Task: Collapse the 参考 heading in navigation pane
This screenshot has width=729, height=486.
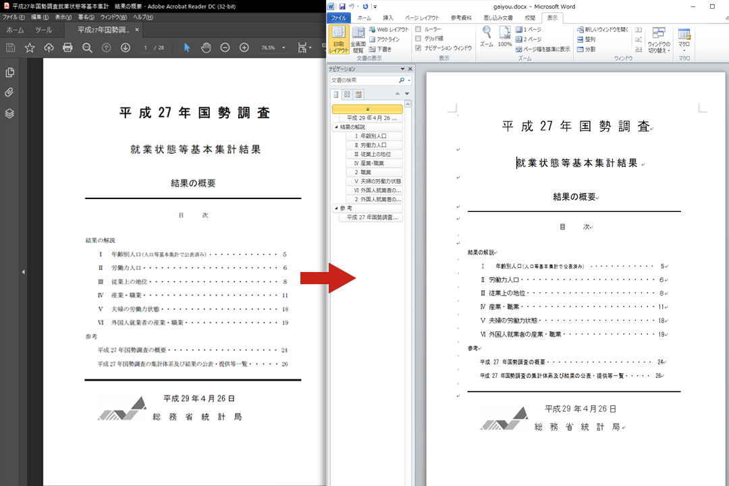Action: pyautogui.click(x=336, y=209)
